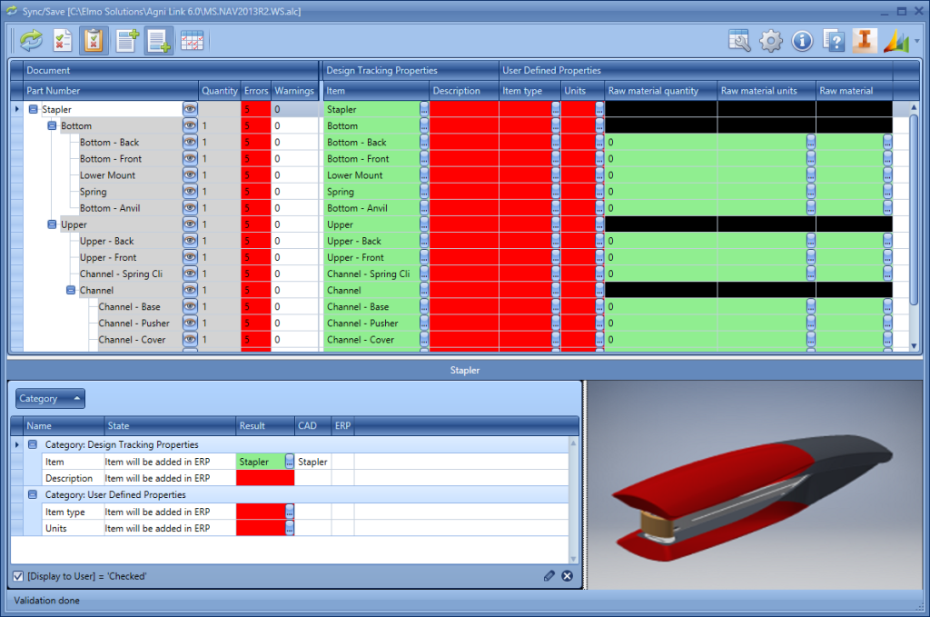930x617 pixels.
Task: Toggle the eye icon beside Bottom - Anvil
Action: click(x=190, y=208)
